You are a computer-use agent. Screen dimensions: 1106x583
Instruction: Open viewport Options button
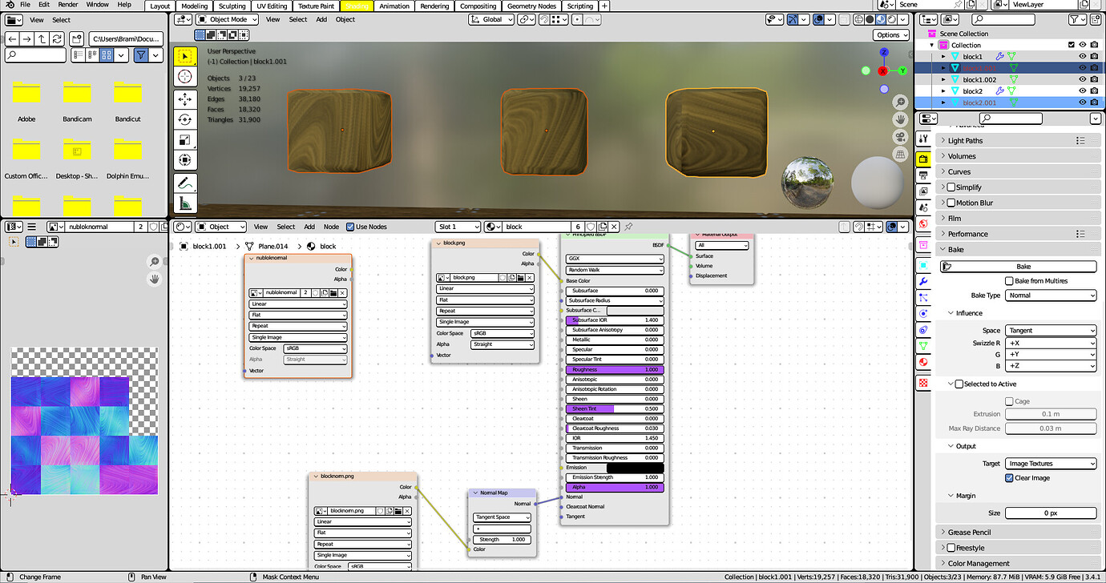pos(891,34)
